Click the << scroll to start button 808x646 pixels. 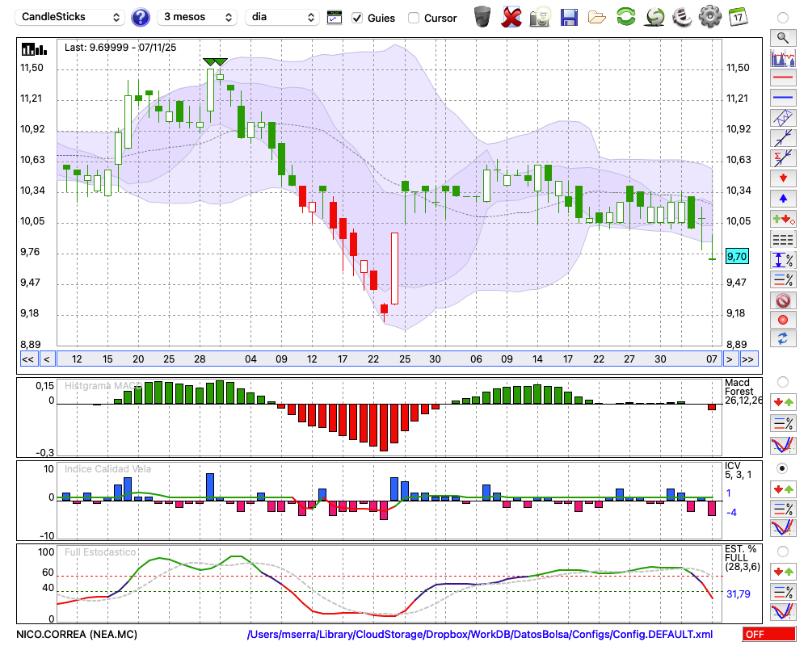click(27, 359)
